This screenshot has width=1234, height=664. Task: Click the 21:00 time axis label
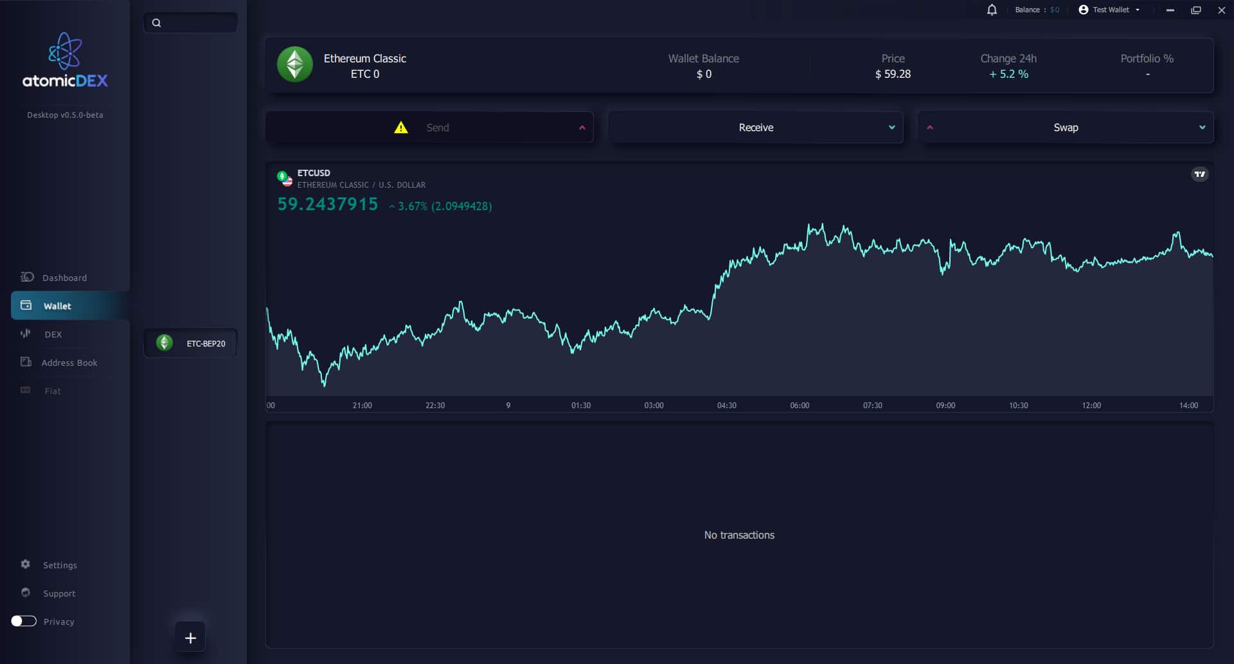pos(362,406)
